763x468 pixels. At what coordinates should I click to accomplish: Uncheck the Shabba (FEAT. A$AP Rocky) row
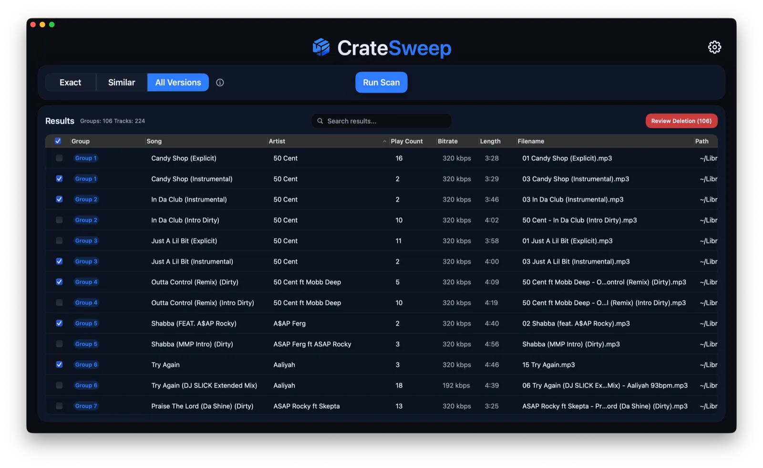pos(59,323)
